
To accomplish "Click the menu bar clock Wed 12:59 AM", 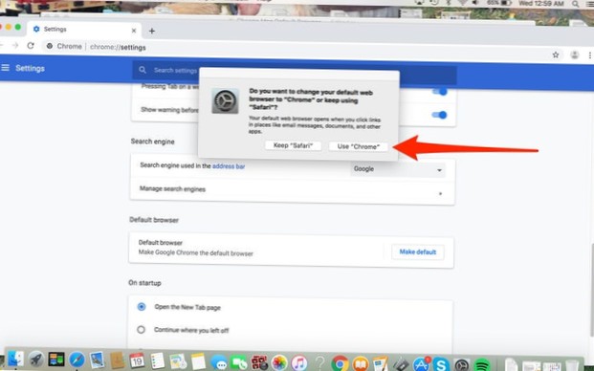I will pyautogui.click(x=541, y=3).
